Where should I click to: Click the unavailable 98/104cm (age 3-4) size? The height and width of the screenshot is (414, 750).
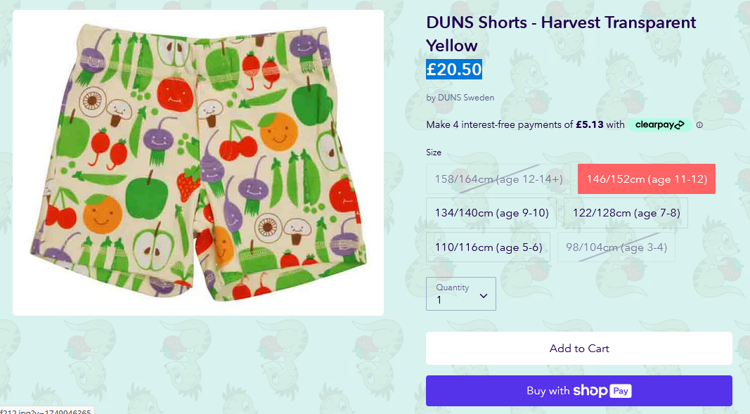click(x=616, y=247)
